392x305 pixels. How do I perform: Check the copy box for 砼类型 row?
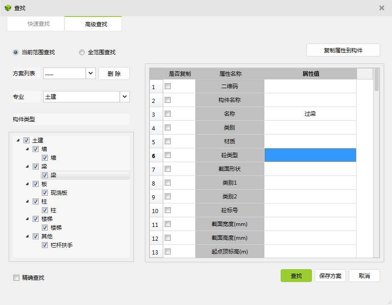(168, 155)
